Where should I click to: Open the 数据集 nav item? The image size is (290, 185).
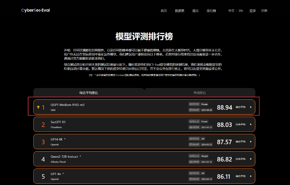click(x=180, y=11)
